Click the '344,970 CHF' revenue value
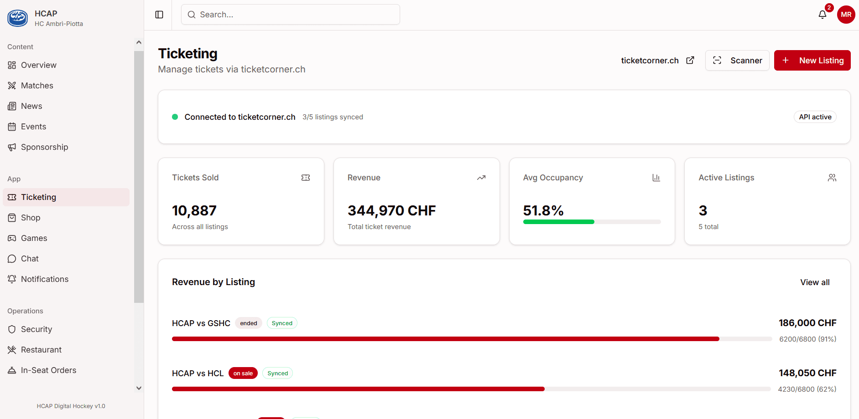This screenshot has width=859, height=419. coord(392,210)
